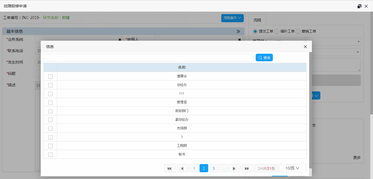Image resolution: width=373 pixels, height=179 pixels.
Task: Collapse the 基本信息 section chevrons
Action: click(238, 31)
